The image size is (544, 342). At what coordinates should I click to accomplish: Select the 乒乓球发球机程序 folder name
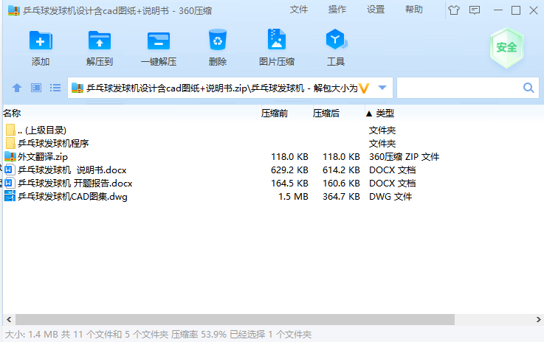53,144
